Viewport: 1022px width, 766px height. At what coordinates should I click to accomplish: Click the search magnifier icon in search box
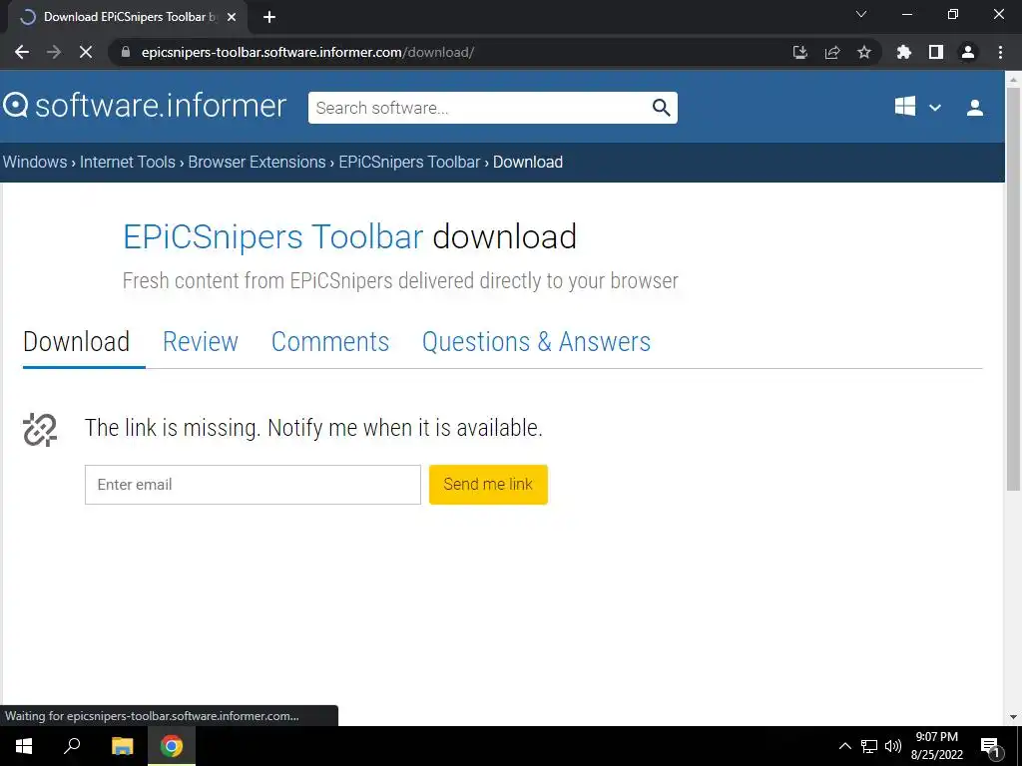pos(661,108)
